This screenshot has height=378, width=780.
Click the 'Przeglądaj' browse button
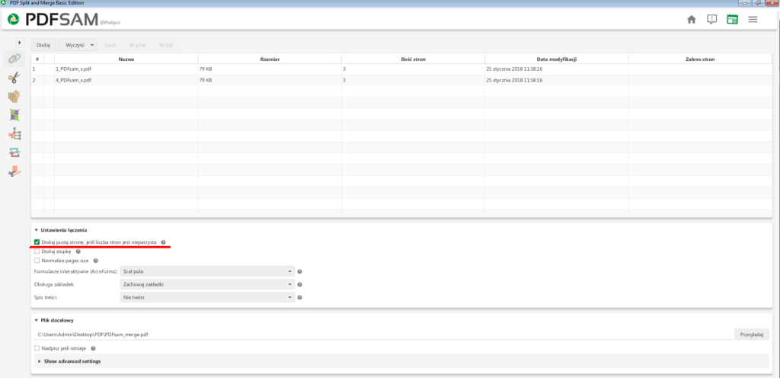tap(752, 334)
